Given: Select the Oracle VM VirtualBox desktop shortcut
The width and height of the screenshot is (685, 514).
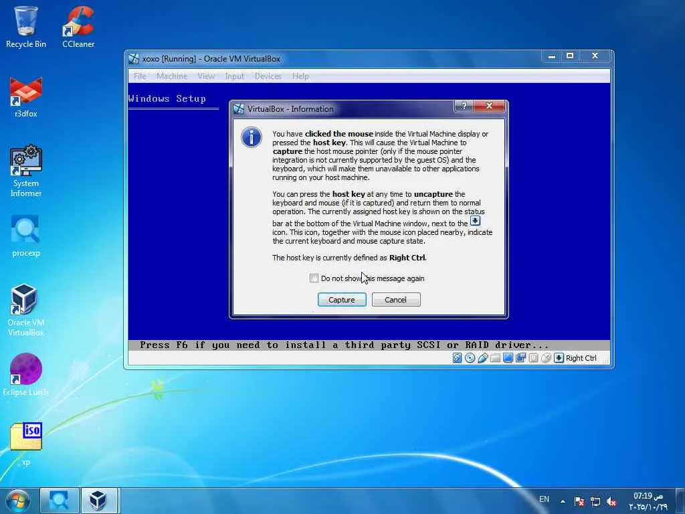Looking at the screenshot, I should (26, 309).
